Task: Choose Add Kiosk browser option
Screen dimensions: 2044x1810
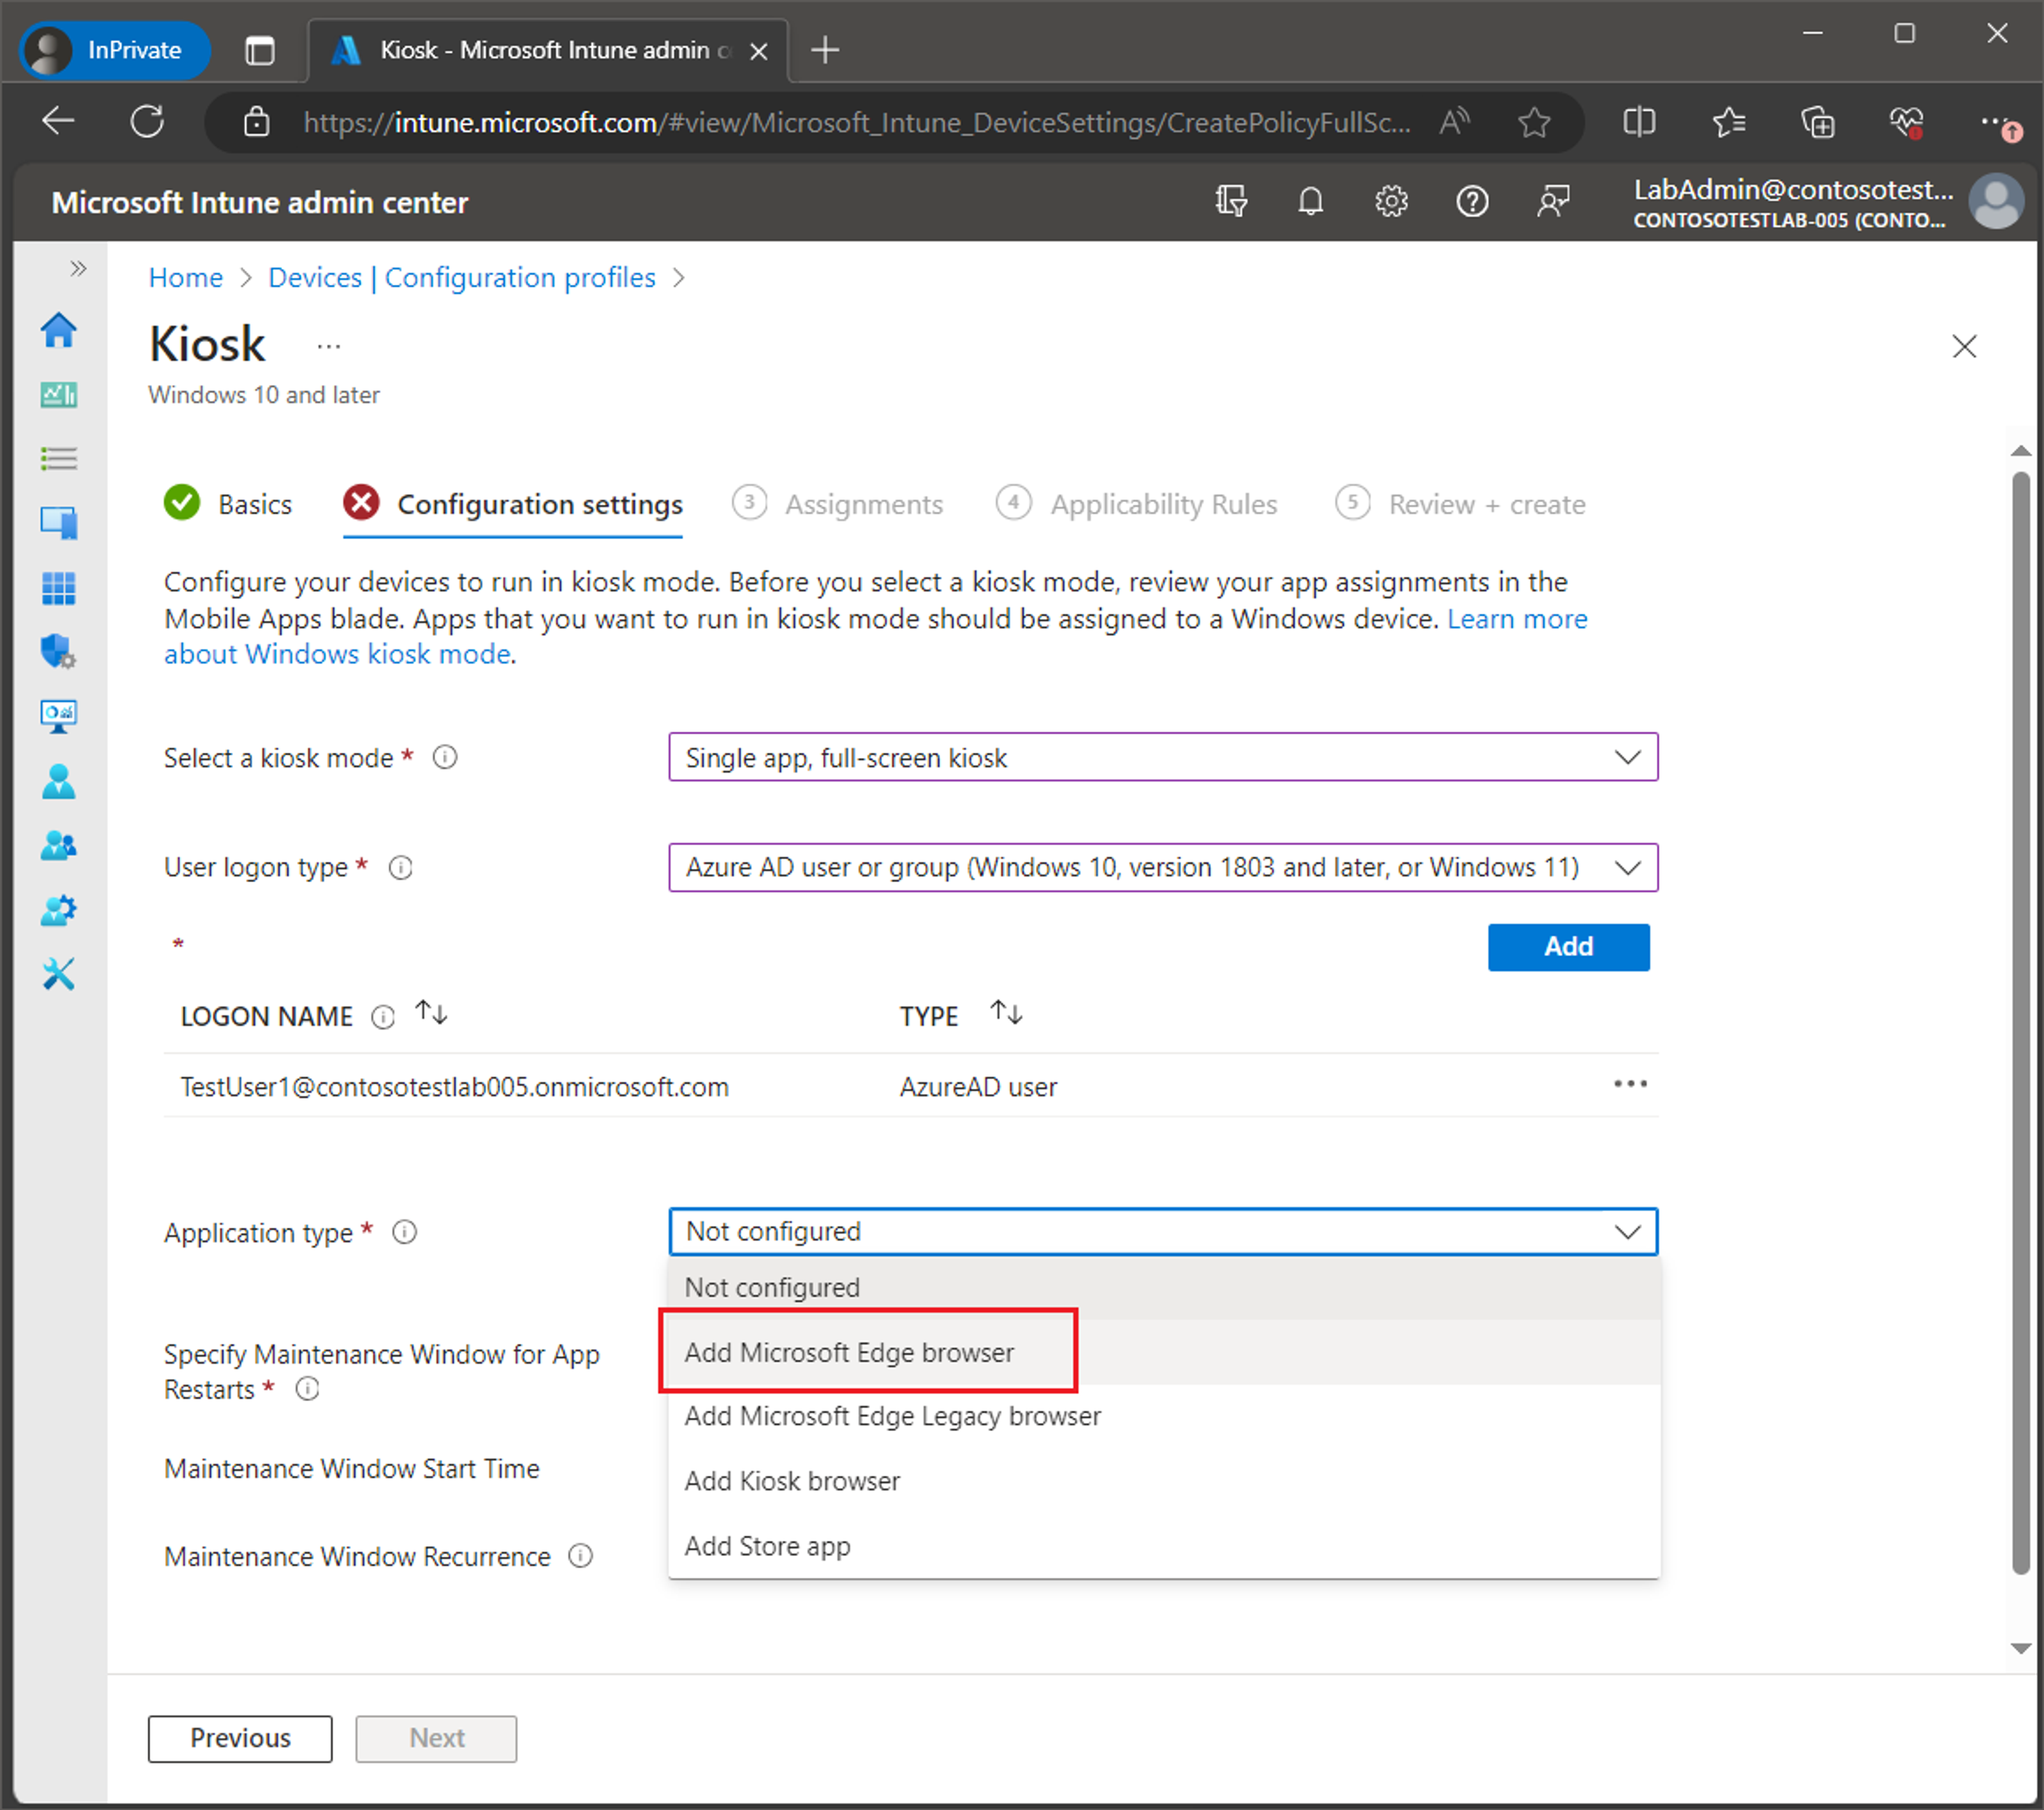Action: click(x=1163, y=1481)
